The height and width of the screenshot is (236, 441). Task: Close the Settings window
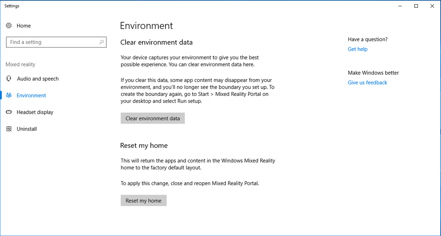pos(432,6)
